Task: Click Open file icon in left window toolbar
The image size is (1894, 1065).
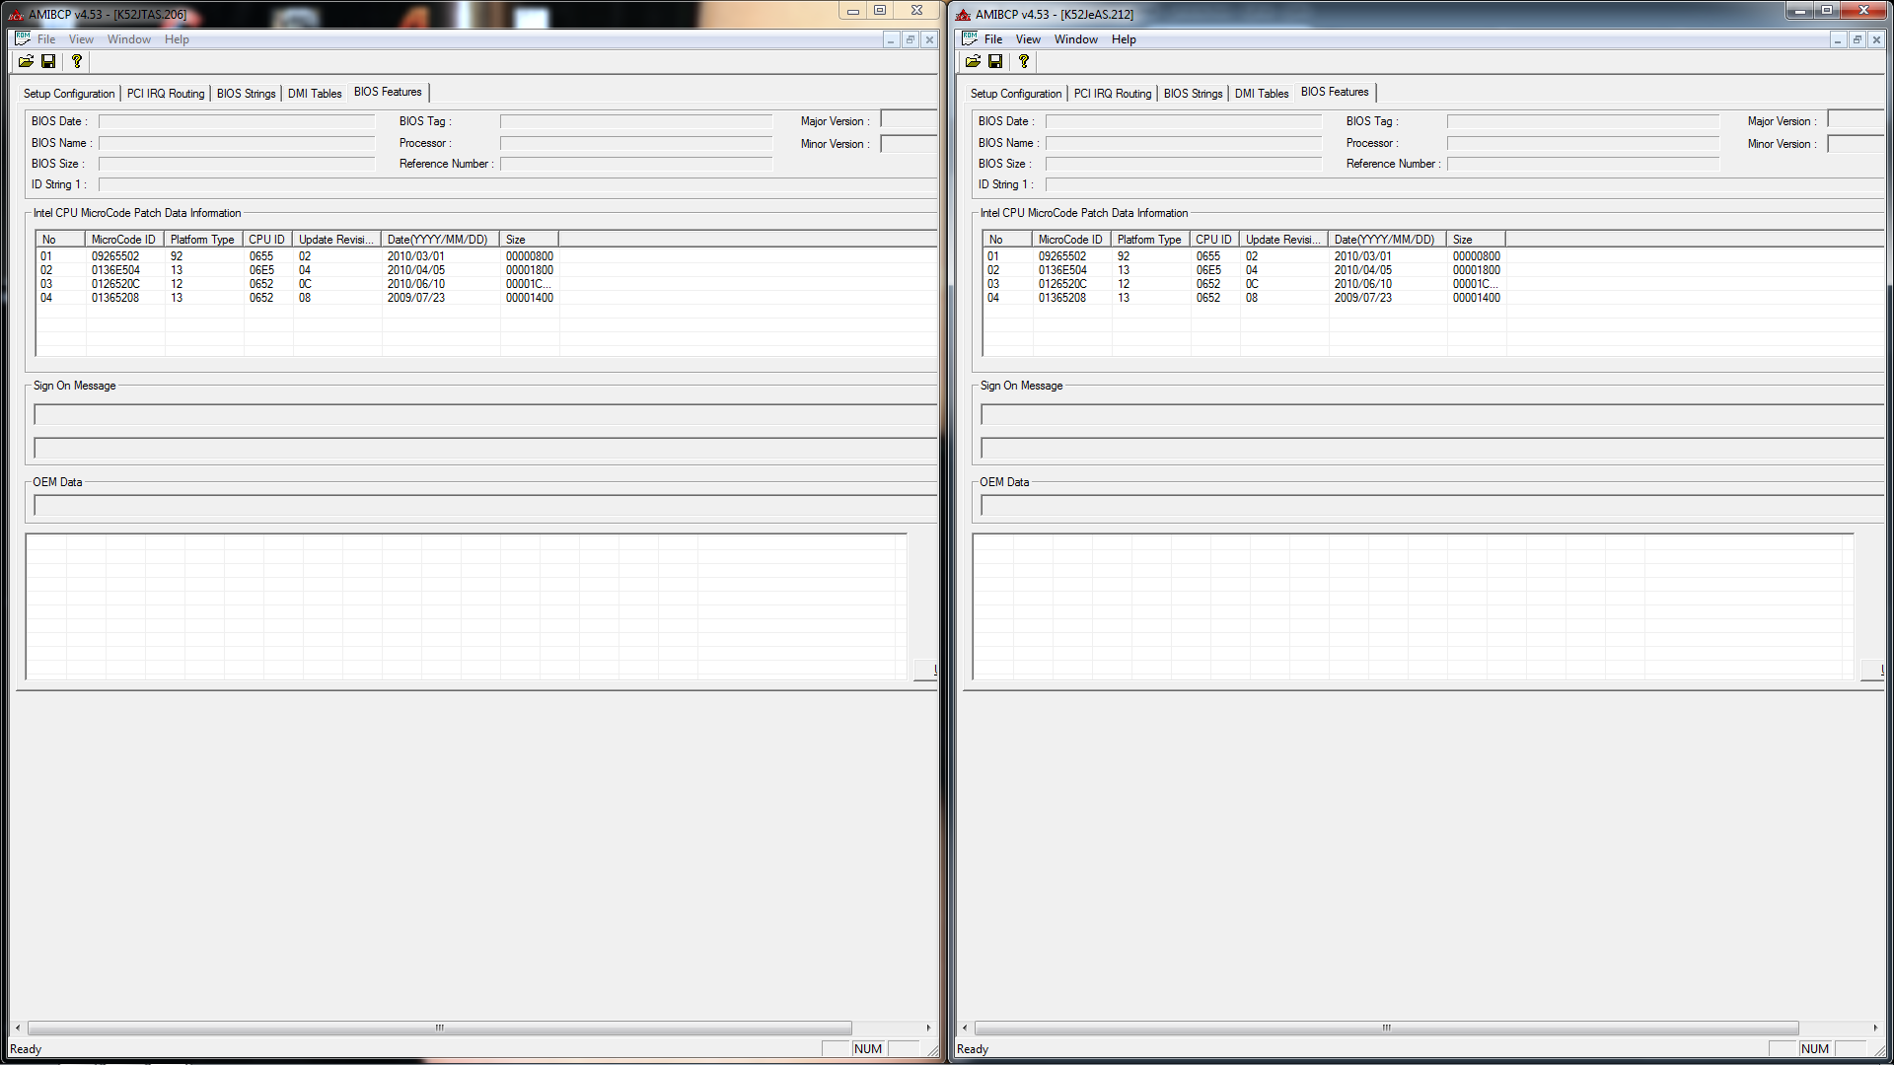Action: point(26,61)
